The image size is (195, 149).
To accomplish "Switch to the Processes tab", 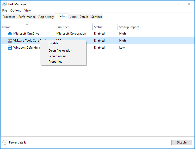I will click(9, 17).
